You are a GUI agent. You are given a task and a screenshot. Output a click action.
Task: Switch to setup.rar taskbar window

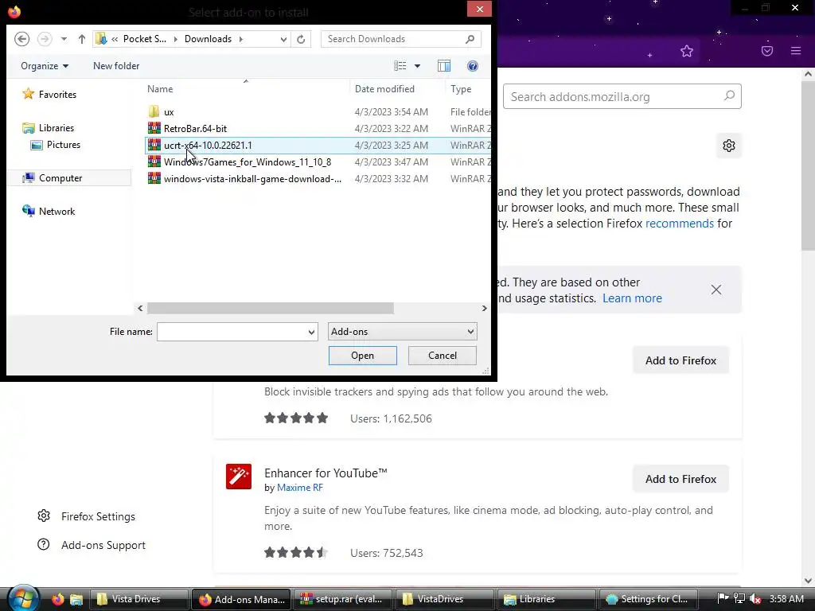[343, 599]
